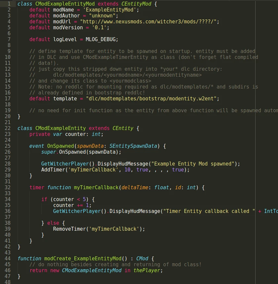Click the counter variable declaration on line 23

72,134
